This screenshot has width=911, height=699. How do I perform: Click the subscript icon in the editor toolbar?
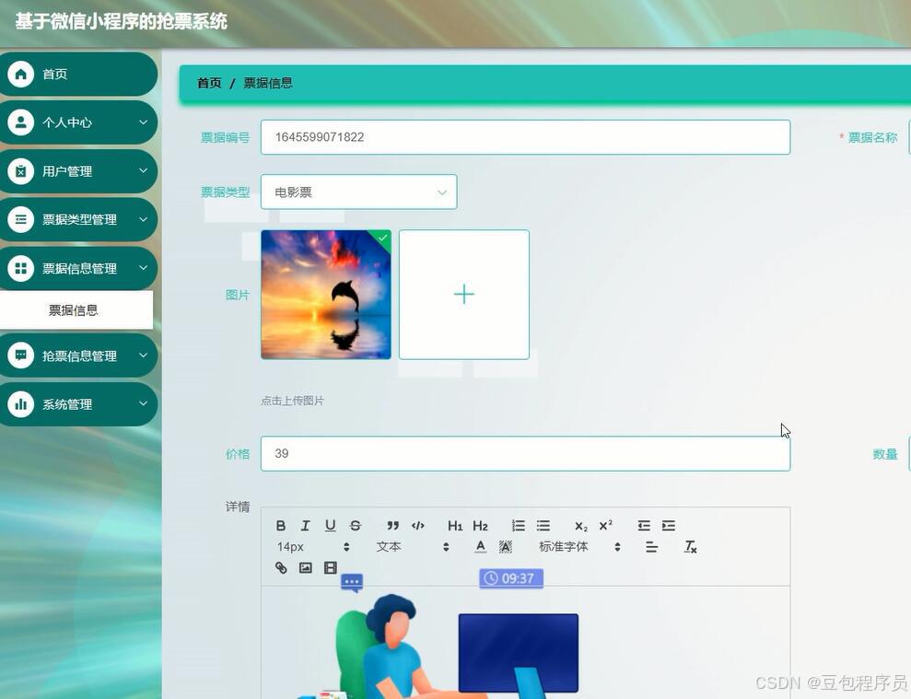tap(579, 526)
